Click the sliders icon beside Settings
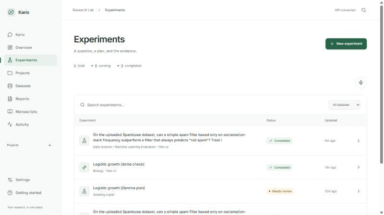384x215 pixels. pos(10,180)
